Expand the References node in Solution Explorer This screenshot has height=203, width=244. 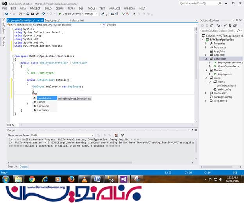click(x=206, y=47)
